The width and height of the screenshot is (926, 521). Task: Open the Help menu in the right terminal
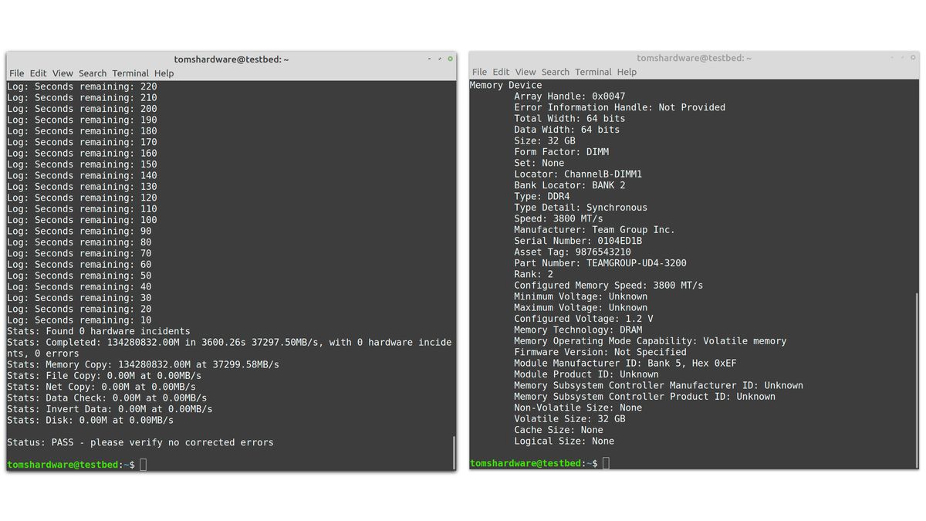pos(627,72)
